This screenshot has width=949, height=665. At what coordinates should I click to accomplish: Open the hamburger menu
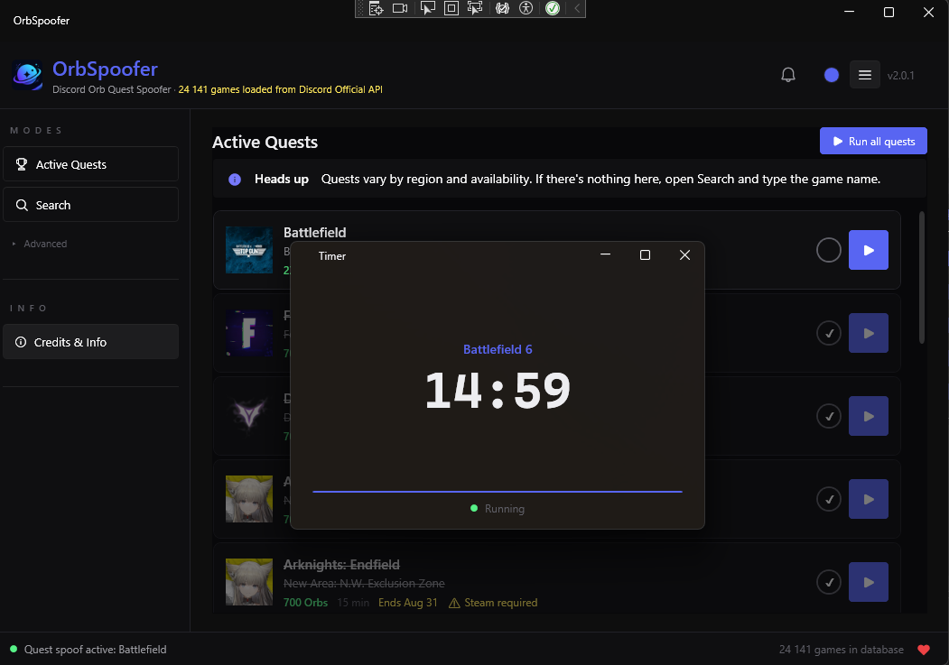click(x=865, y=75)
